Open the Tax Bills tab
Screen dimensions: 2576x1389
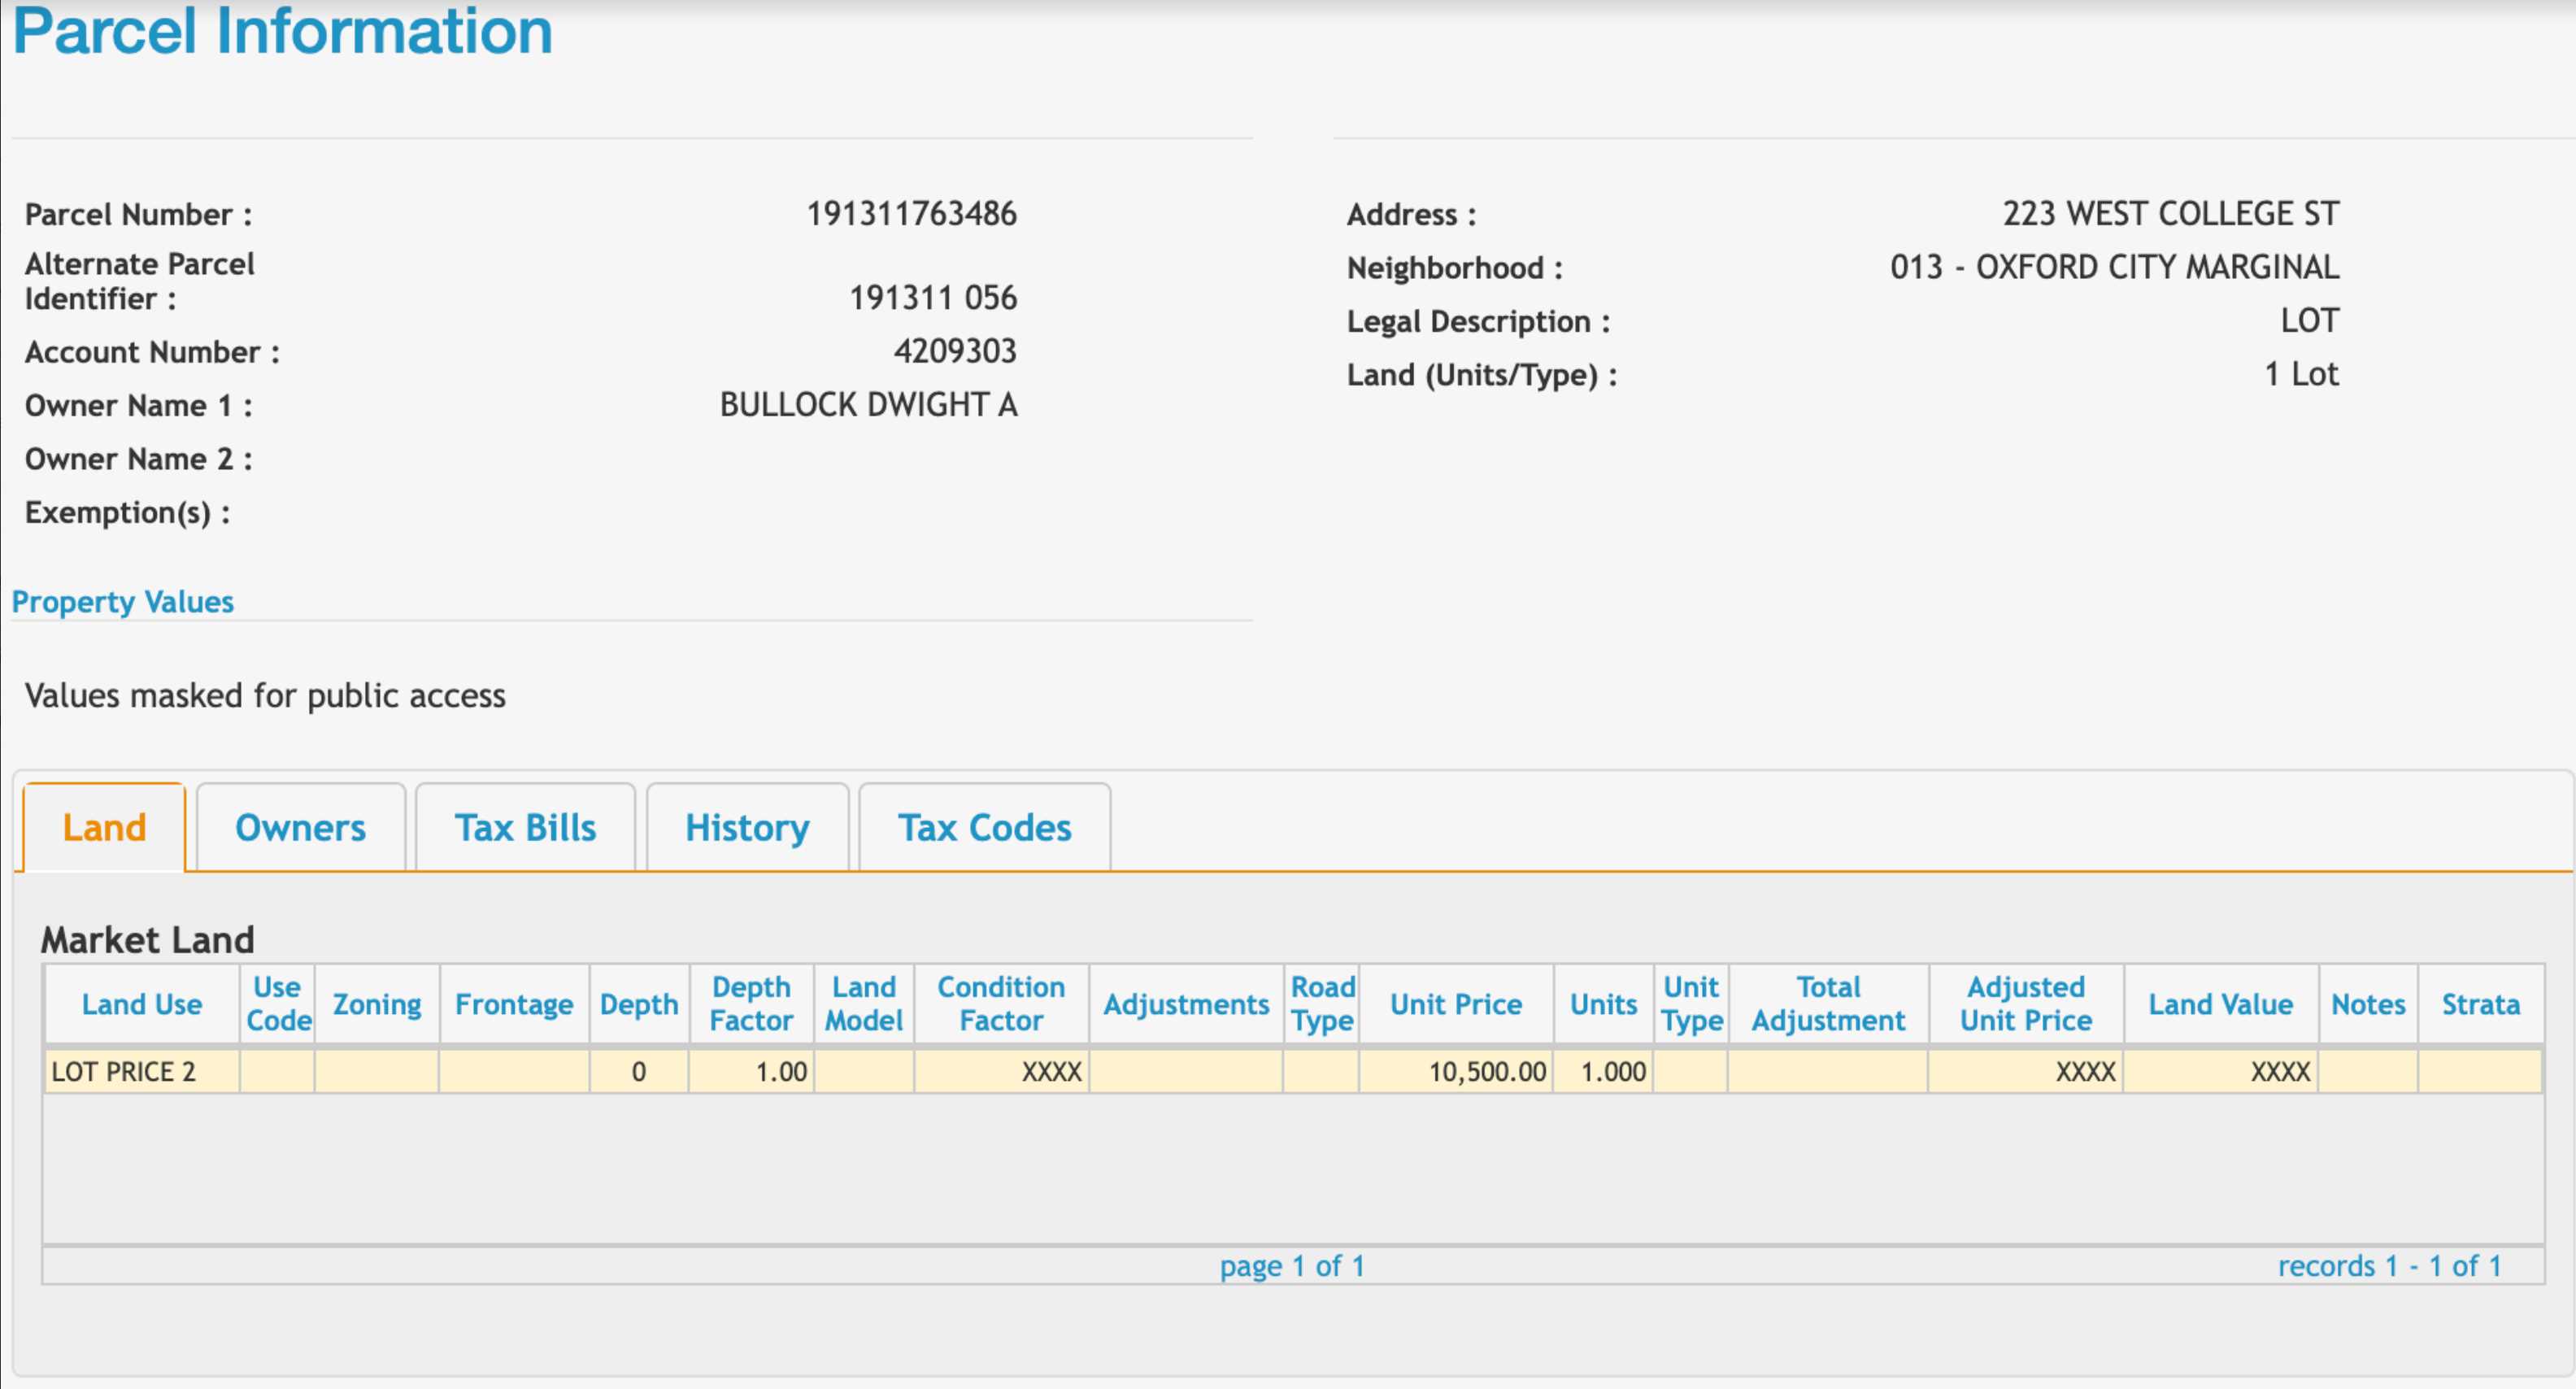[x=525, y=828]
